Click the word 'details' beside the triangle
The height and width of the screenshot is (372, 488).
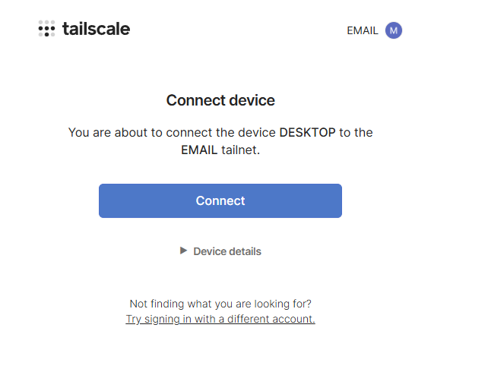pos(243,251)
